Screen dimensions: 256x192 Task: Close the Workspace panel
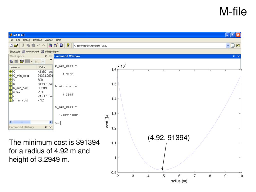click(x=50, y=56)
